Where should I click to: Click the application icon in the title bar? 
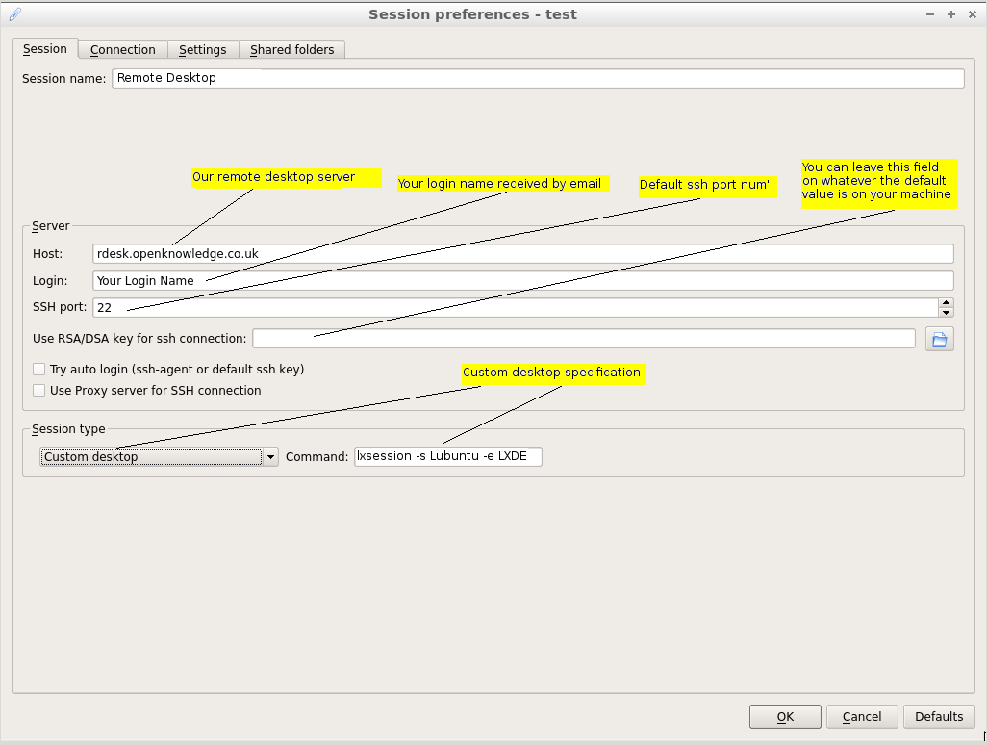(14, 14)
